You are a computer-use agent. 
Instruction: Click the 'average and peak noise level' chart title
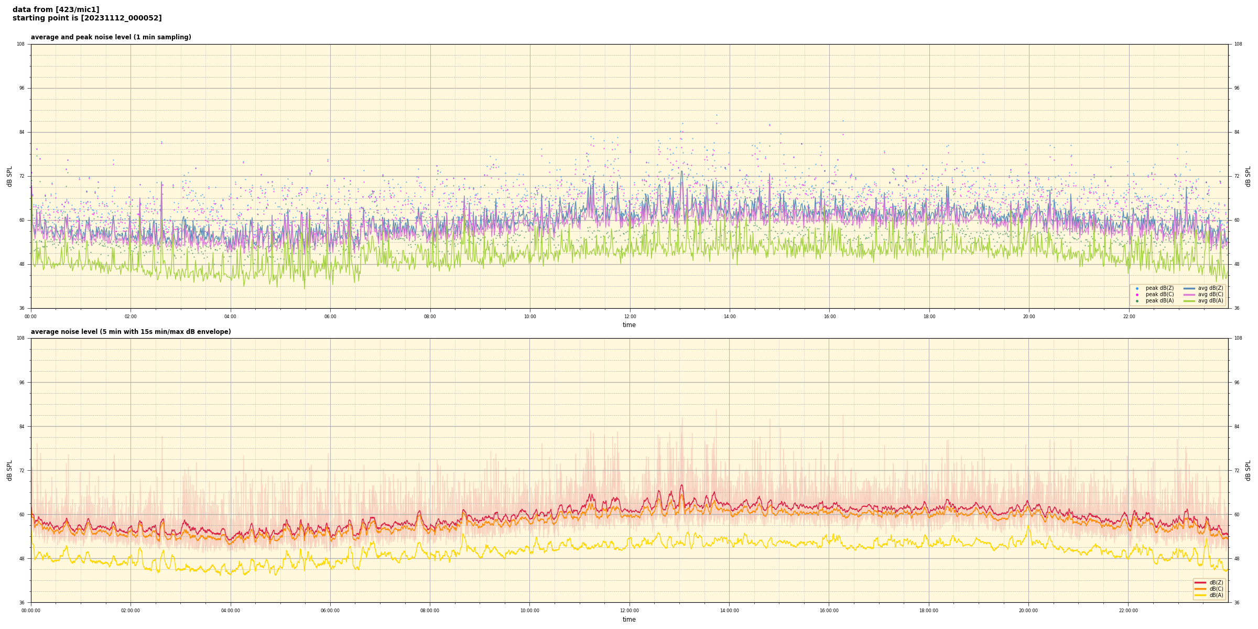(x=111, y=37)
